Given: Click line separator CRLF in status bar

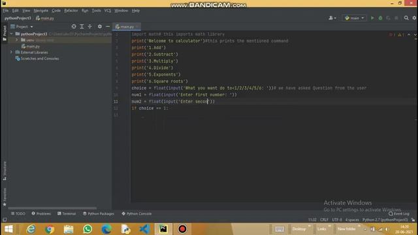Looking at the screenshot, I should [324, 220].
